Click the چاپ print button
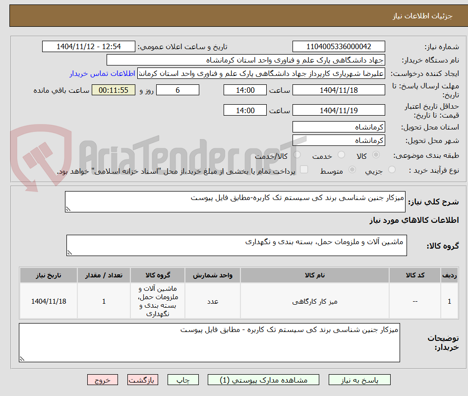 [x=183, y=380]
